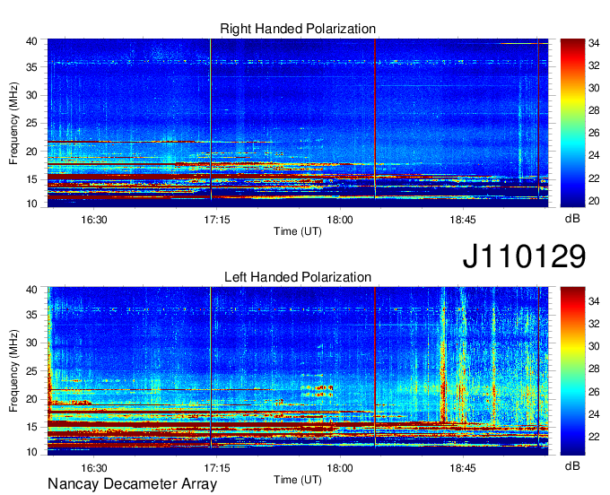Click the 28 dB label on the Right Handed color bar
The image size is (610, 495).
pyautogui.click(x=594, y=110)
